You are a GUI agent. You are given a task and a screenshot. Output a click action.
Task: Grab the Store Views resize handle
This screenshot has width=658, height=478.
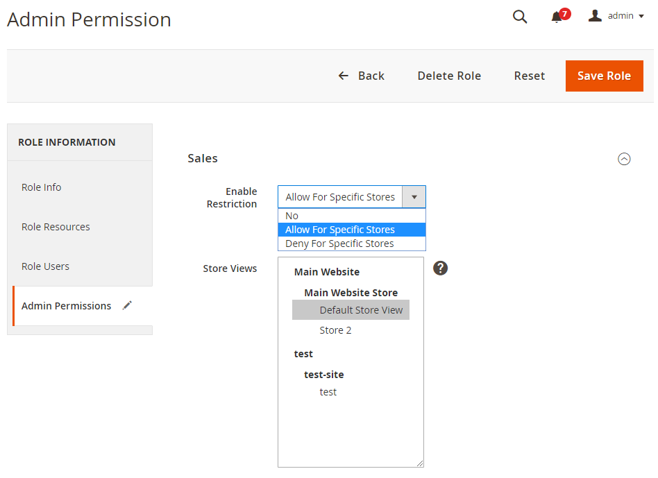point(420,463)
